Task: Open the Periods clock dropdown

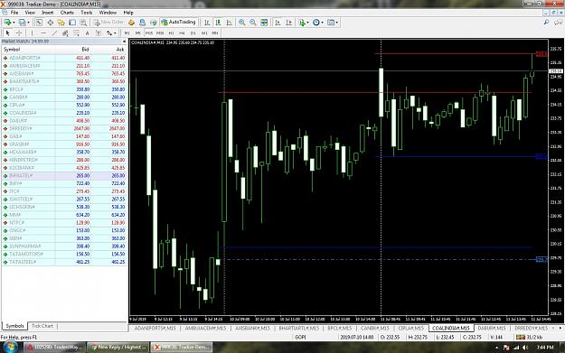Action: pyautogui.click(x=317, y=23)
